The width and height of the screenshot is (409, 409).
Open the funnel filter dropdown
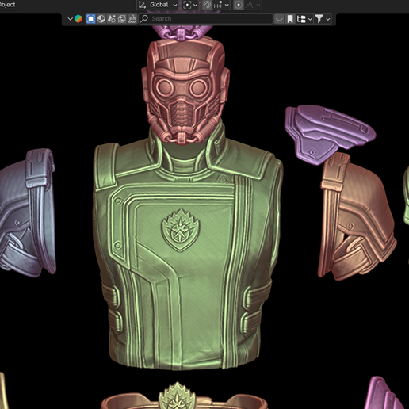(x=323, y=19)
